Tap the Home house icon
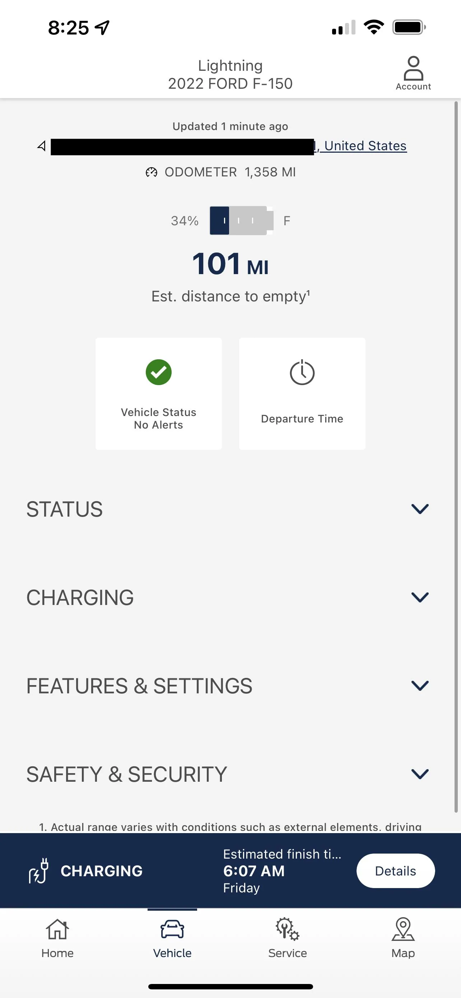The image size is (461, 998). (57, 929)
